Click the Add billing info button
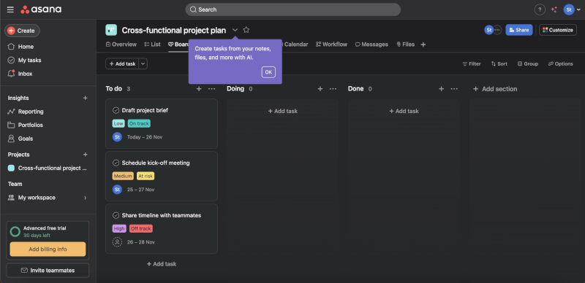Viewport: 585px width, 283px height. pyautogui.click(x=48, y=249)
